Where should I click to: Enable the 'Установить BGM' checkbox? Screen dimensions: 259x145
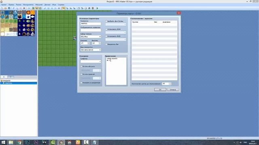(106, 29)
